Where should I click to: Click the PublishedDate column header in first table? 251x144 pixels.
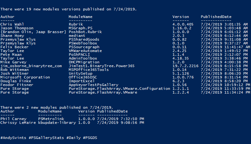tap(216, 17)
